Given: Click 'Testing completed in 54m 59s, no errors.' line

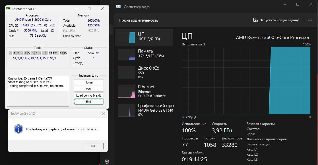Looking at the screenshot, I should click(36, 86).
